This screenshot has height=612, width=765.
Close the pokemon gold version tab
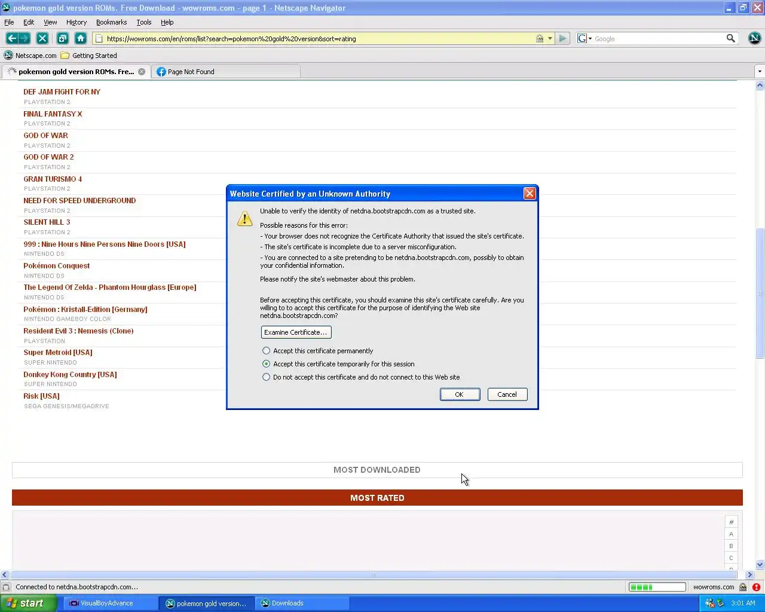pos(142,72)
